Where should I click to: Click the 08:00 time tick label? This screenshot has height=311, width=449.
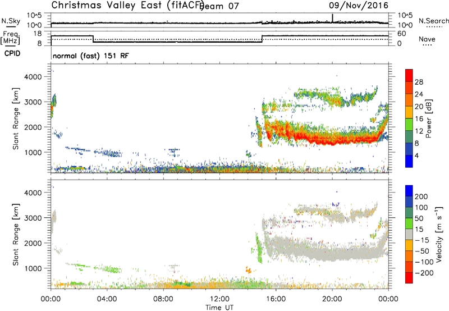point(163,299)
